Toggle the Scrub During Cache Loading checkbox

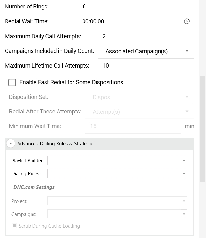coord(14,226)
